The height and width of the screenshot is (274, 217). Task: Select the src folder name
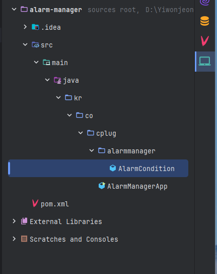[x=47, y=45]
